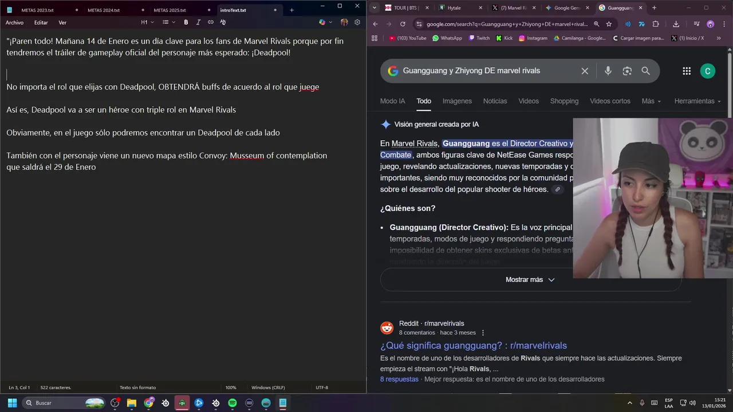Screen dimensions: 733x412
Task: Go back in Chrome
Action: (375, 24)
